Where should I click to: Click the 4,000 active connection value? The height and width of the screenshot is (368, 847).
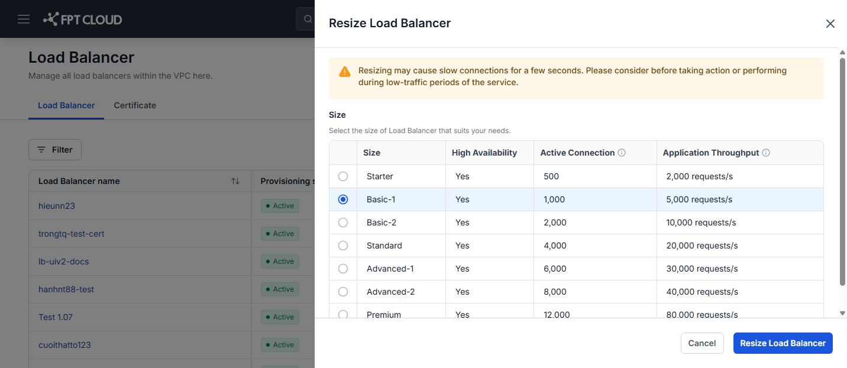(x=555, y=246)
